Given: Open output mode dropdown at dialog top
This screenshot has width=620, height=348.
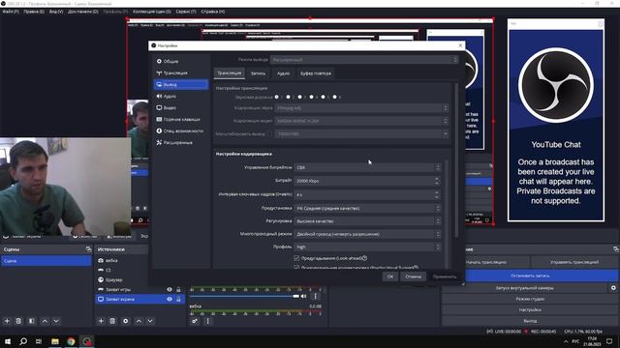Looking at the screenshot, I should point(364,60).
